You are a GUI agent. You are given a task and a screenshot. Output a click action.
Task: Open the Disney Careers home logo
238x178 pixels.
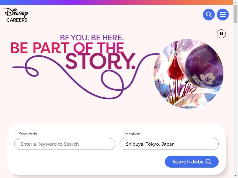[x=16, y=15]
